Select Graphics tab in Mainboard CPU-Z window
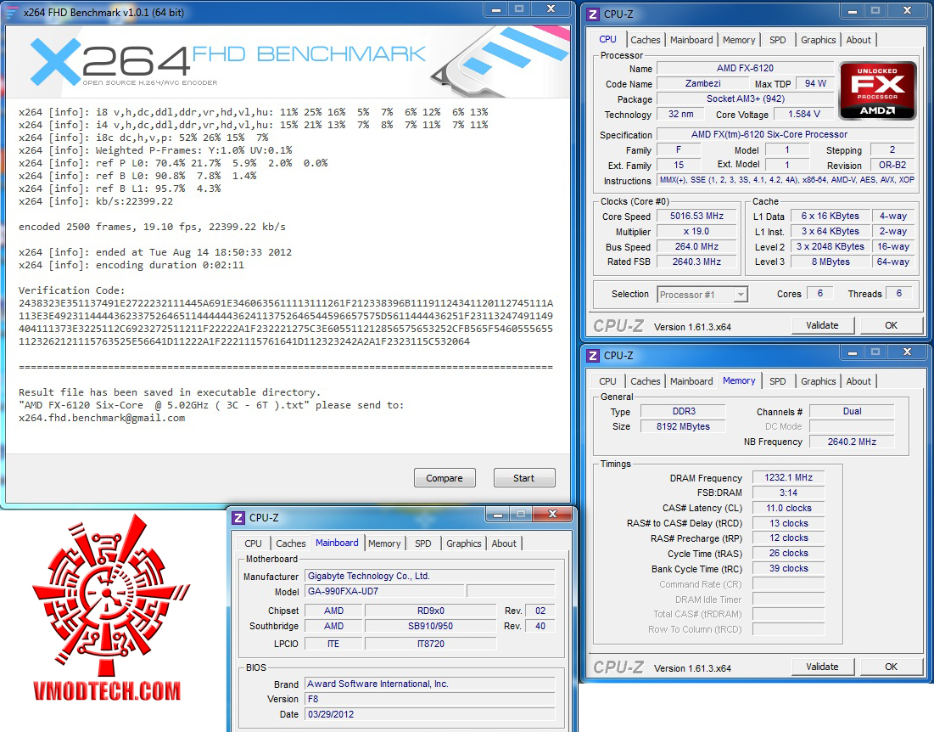934x732 pixels. click(x=463, y=543)
